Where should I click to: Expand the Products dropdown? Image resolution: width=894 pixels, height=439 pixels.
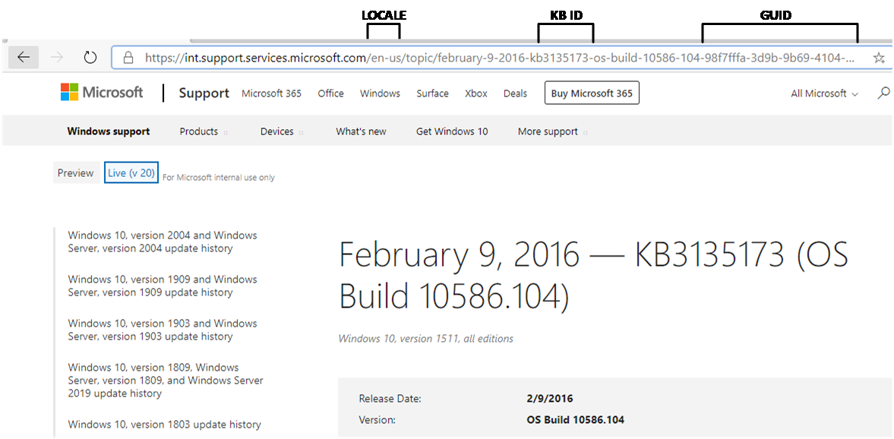198,131
